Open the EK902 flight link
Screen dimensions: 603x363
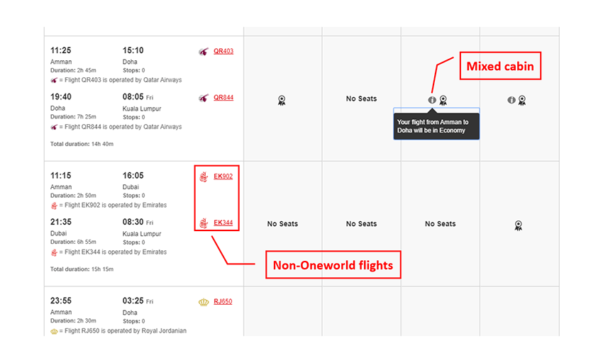pyautogui.click(x=223, y=177)
